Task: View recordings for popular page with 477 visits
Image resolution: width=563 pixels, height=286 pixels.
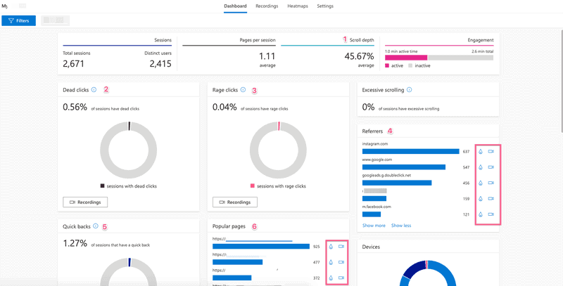Action: [x=341, y=262]
